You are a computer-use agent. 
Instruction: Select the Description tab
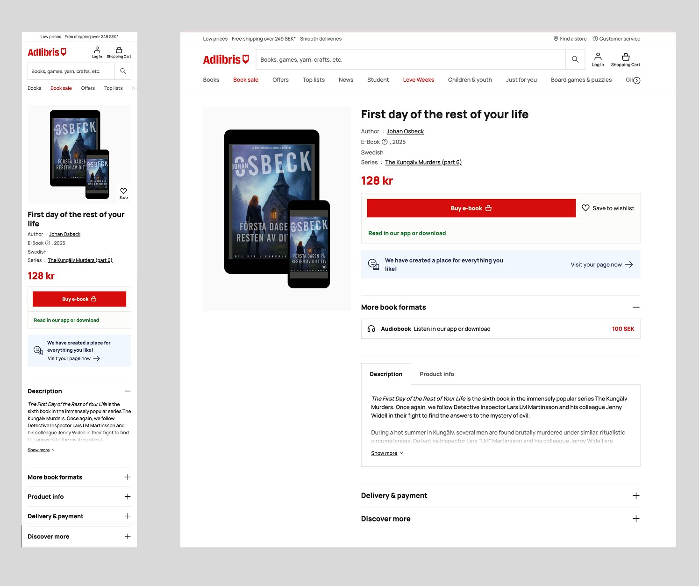click(x=386, y=374)
